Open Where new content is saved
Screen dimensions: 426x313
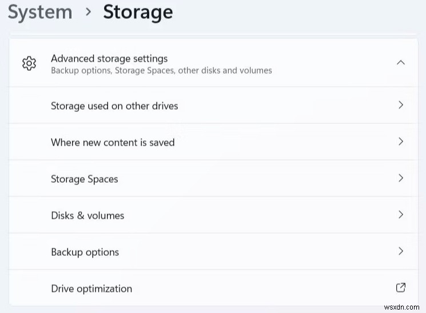pyautogui.click(x=113, y=142)
